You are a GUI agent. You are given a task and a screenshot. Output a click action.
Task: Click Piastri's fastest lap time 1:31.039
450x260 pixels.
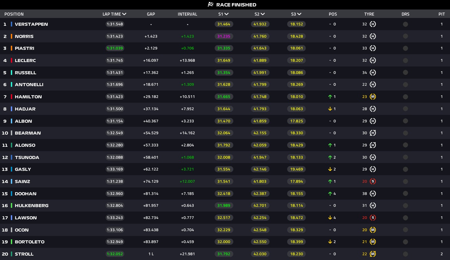[115, 48]
